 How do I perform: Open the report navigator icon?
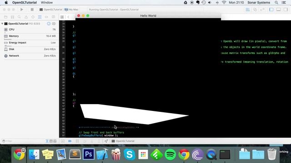click(x=54, y=17)
